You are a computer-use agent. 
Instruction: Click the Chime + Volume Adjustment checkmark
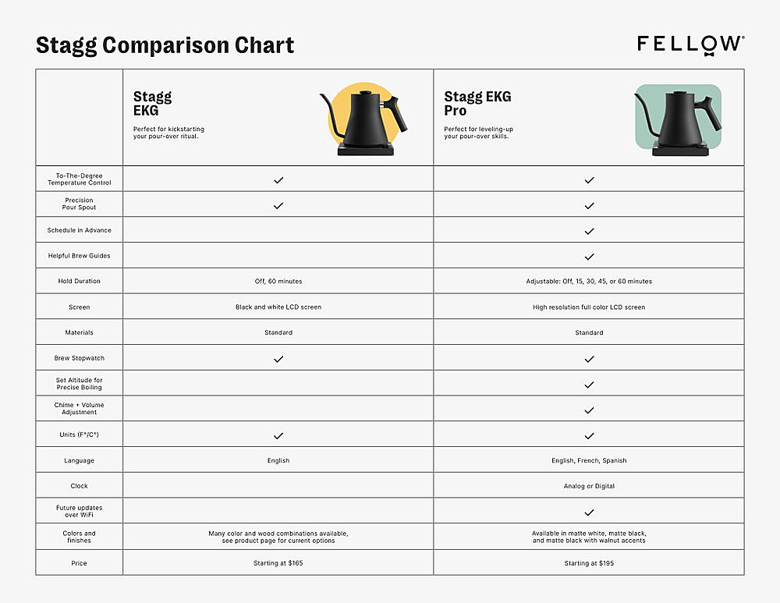589,410
